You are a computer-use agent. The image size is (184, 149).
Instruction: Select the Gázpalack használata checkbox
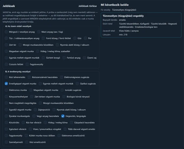click(x=72, y=123)
